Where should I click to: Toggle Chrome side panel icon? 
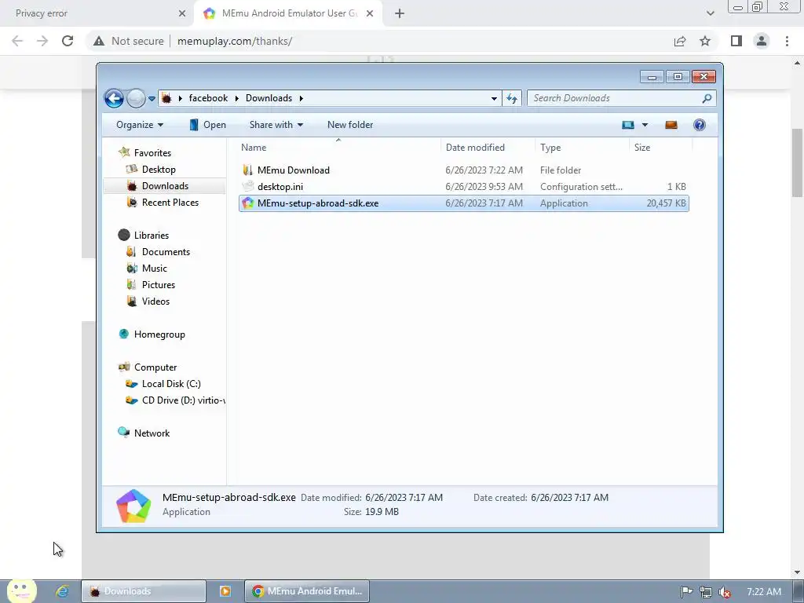(736, 41)
